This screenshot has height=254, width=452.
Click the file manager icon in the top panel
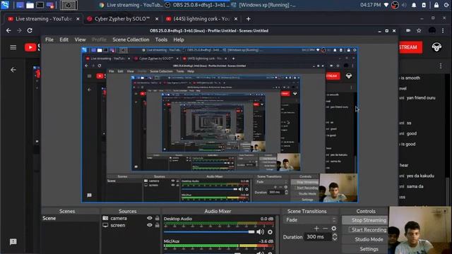30,5
